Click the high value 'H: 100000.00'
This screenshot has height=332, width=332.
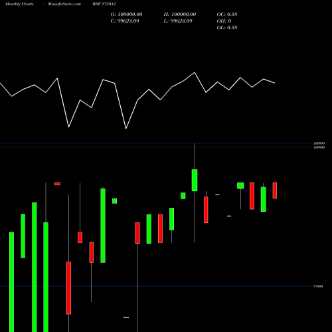tap(180, 15)
